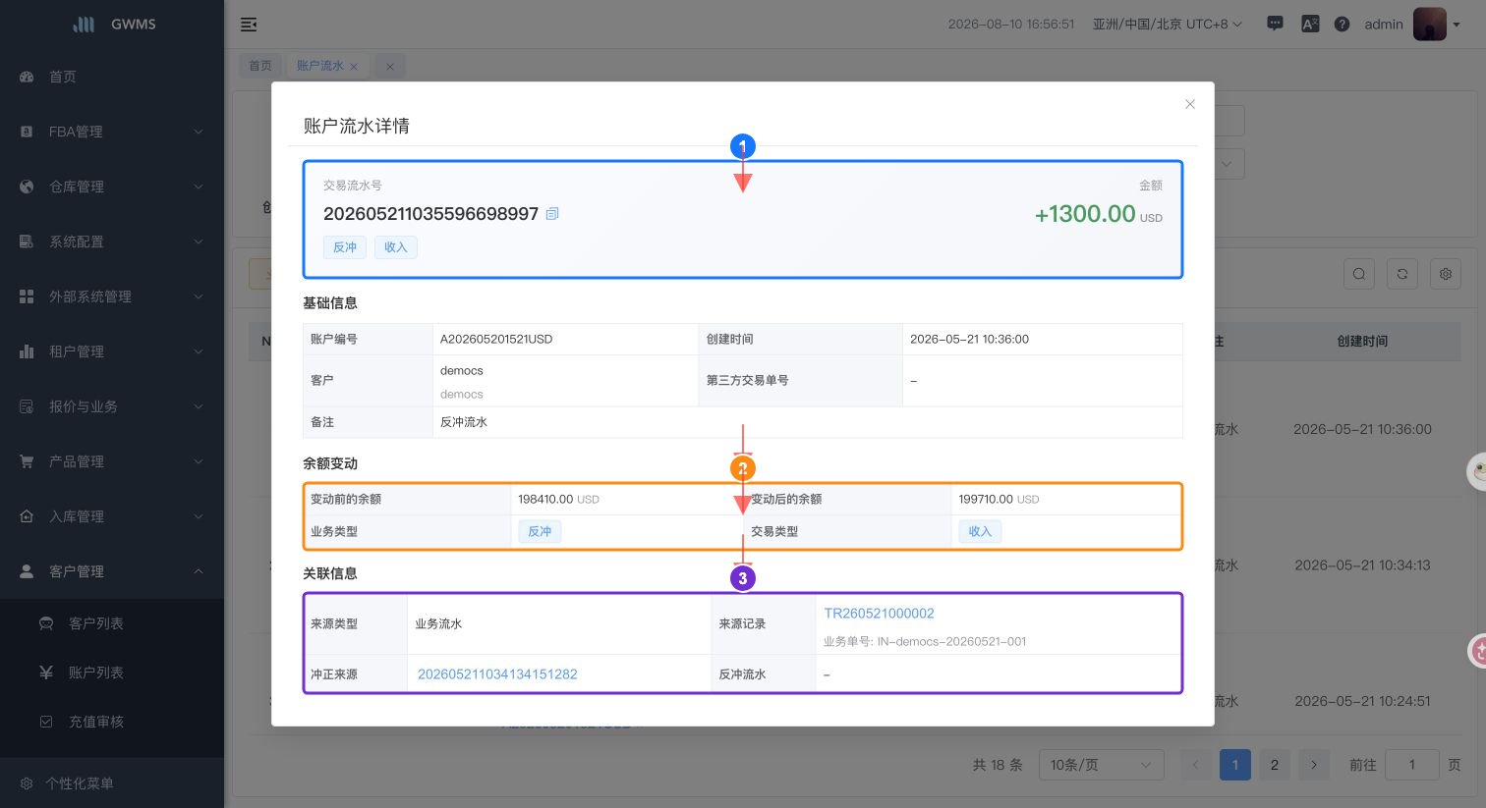Go to the next page arrow
Image resolution: width=1486 pixels, height=808 pixels.
[1314, 765]
